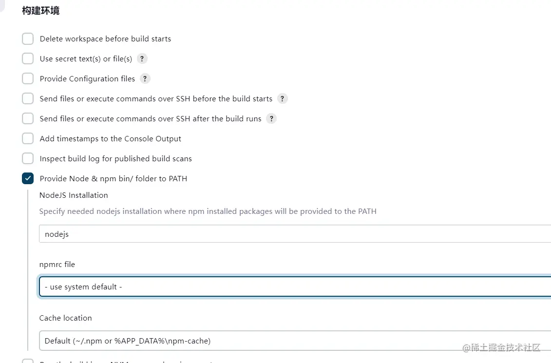Image resolution: width=551 pixels, height=363 pixels.
Task: Click the 构建环境 section heading
Action: tap(41, 11)
